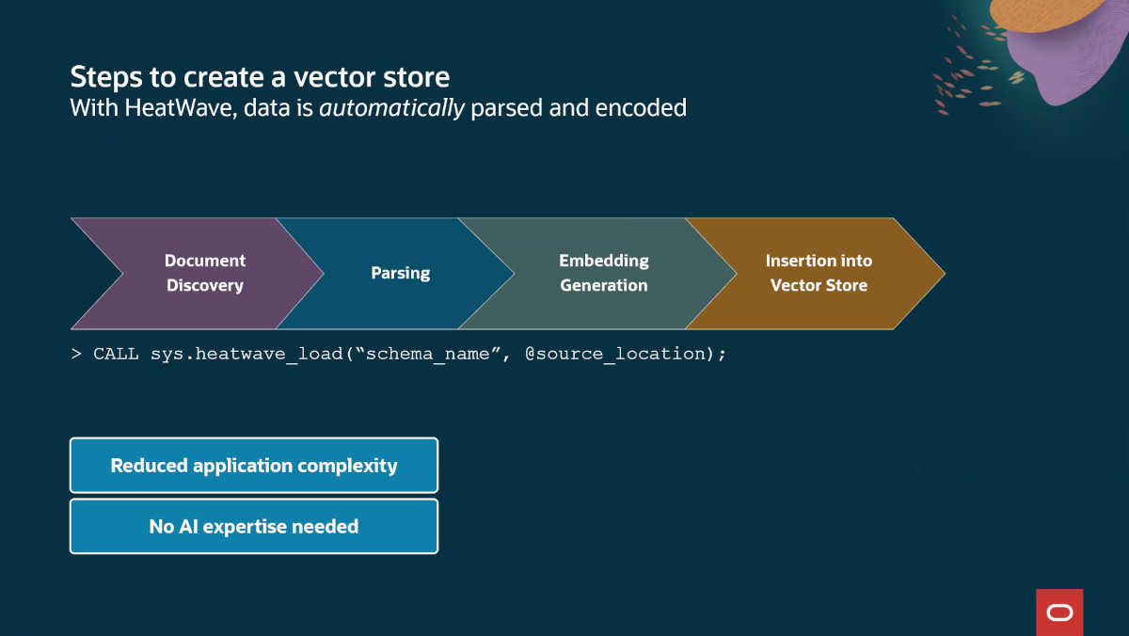Click the italic word automatically in subtitle

click(391, 108)
